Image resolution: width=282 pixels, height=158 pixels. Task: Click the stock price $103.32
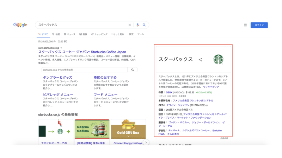(190, 92)
